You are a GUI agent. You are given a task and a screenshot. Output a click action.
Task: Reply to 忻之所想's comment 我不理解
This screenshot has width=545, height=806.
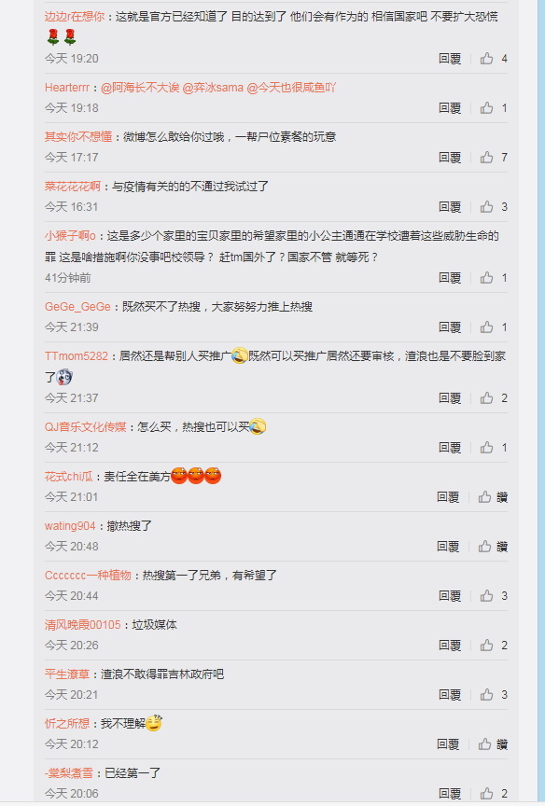point(448,743)
